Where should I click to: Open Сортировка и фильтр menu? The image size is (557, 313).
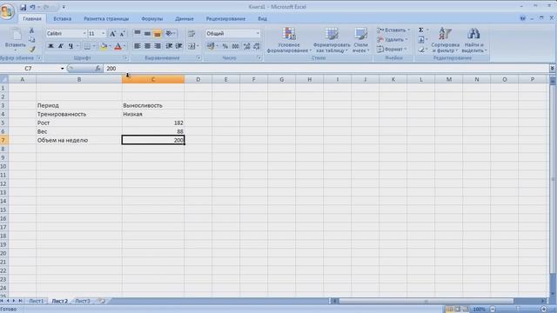445,40
